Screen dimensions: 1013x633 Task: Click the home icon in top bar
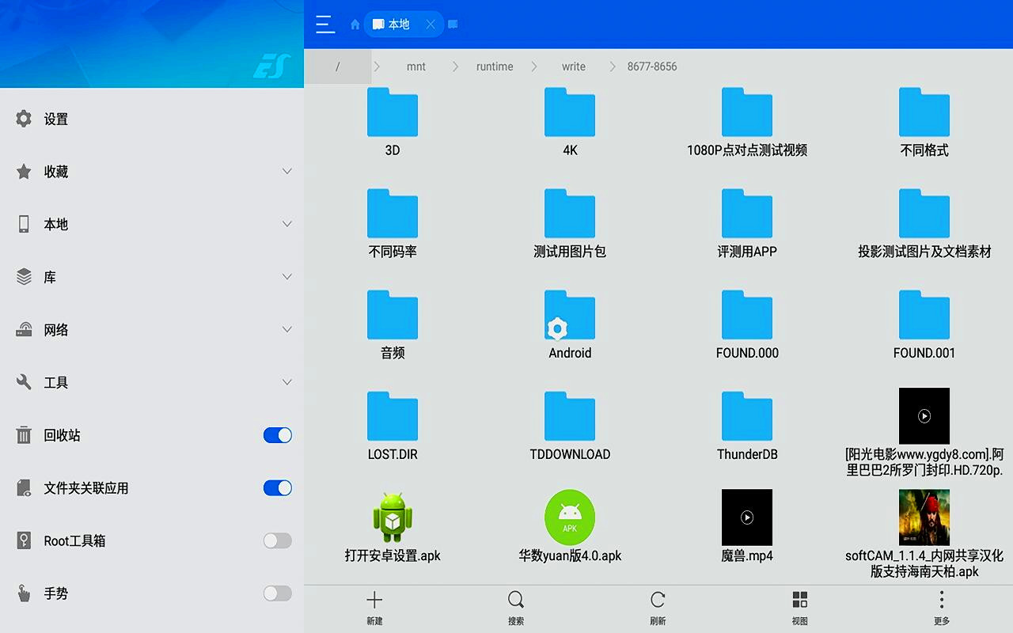[355, 25]
